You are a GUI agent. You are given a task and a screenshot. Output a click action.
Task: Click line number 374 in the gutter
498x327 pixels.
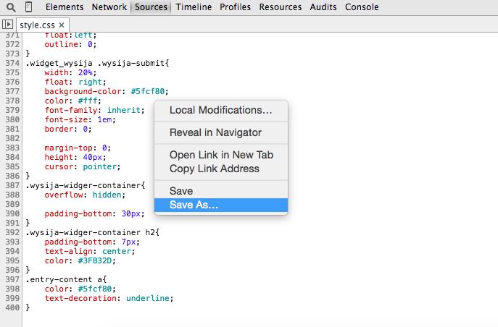pos(11,63)
